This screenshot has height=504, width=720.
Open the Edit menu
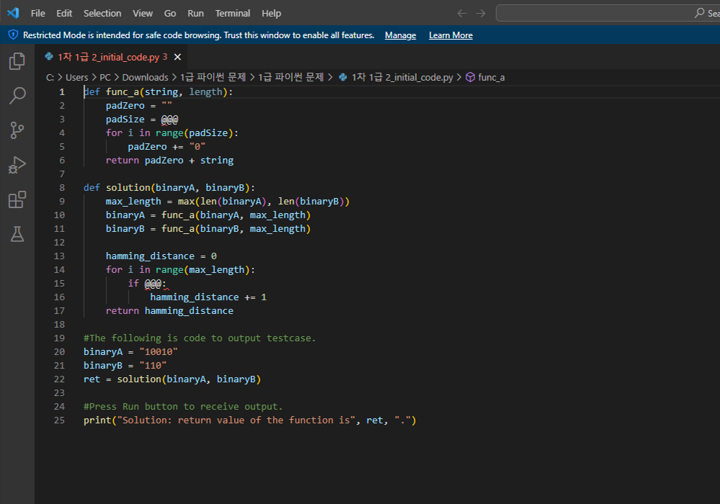coord(64,13)
